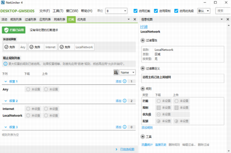
Task: Click the add link in weight 1 header
Action: tap(118, 81)
